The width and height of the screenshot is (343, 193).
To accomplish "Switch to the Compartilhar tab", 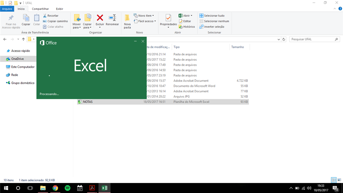I will click(40, 9).
